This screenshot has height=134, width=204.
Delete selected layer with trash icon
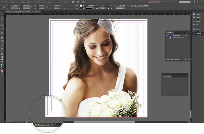click(x=188, y=59)
